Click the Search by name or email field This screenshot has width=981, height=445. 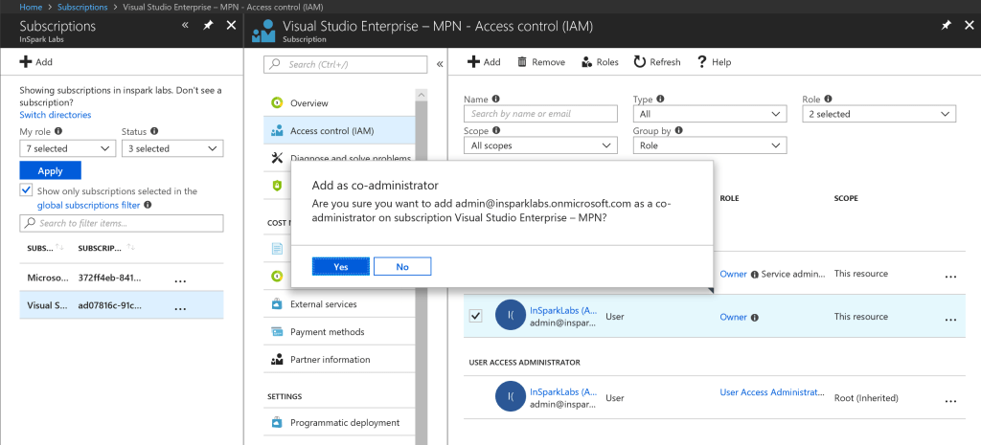pos(540,114)
